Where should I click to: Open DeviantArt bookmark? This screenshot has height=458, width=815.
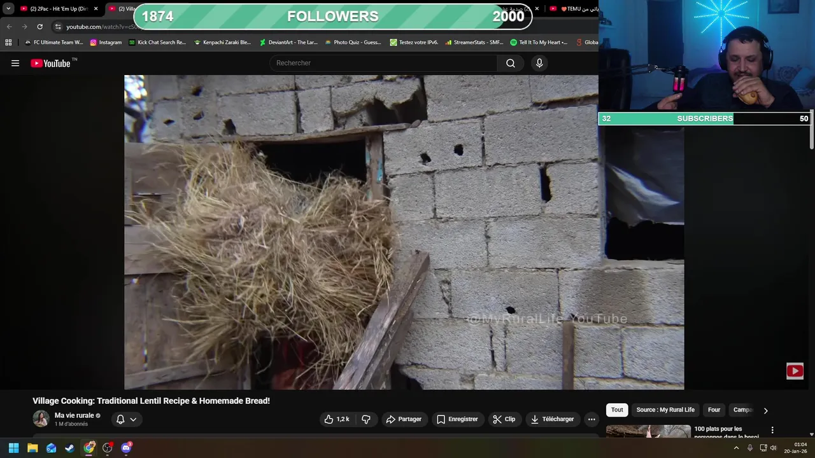point(288,43)
